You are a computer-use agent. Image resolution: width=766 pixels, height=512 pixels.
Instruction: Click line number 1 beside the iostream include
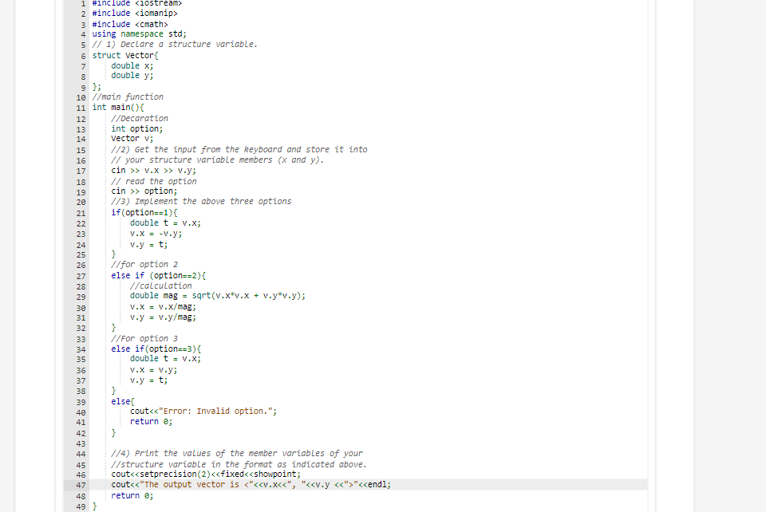click(82, 4)
